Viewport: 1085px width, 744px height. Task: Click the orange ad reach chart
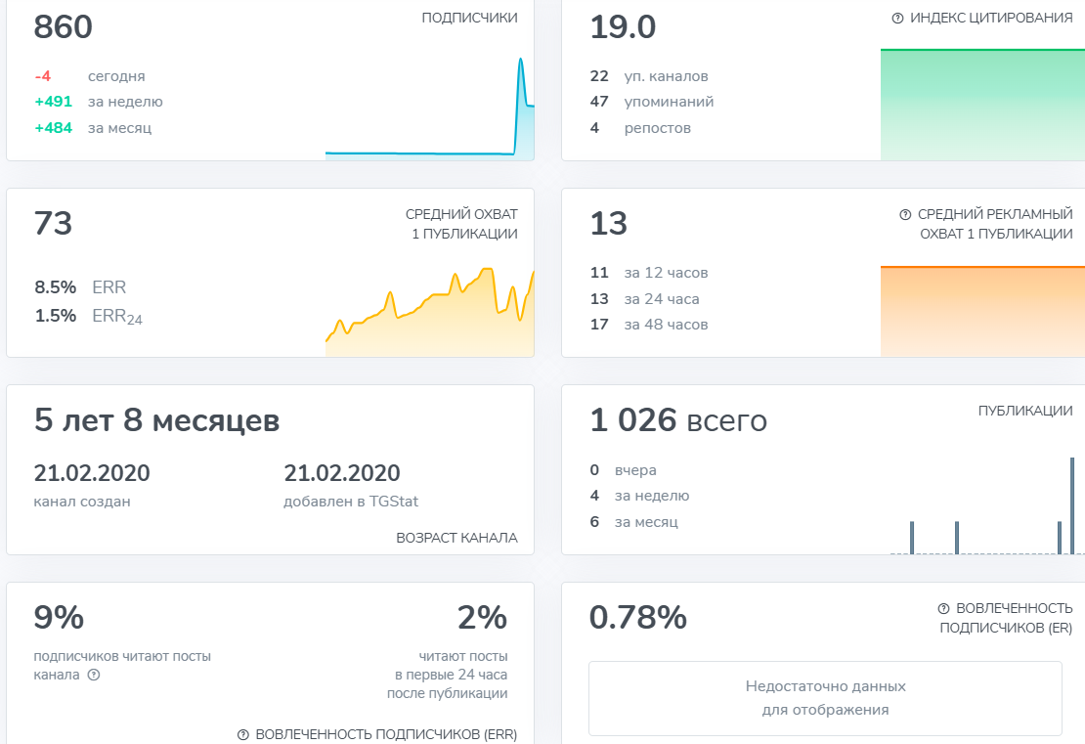(982, 312)
